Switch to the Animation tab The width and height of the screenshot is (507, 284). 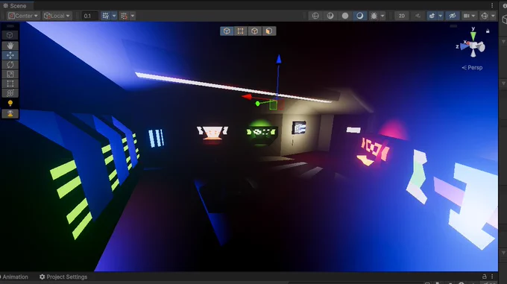[15, 277]
